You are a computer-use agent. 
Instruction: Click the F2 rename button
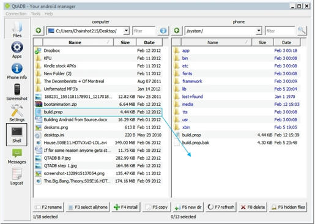tap(48, 207)
